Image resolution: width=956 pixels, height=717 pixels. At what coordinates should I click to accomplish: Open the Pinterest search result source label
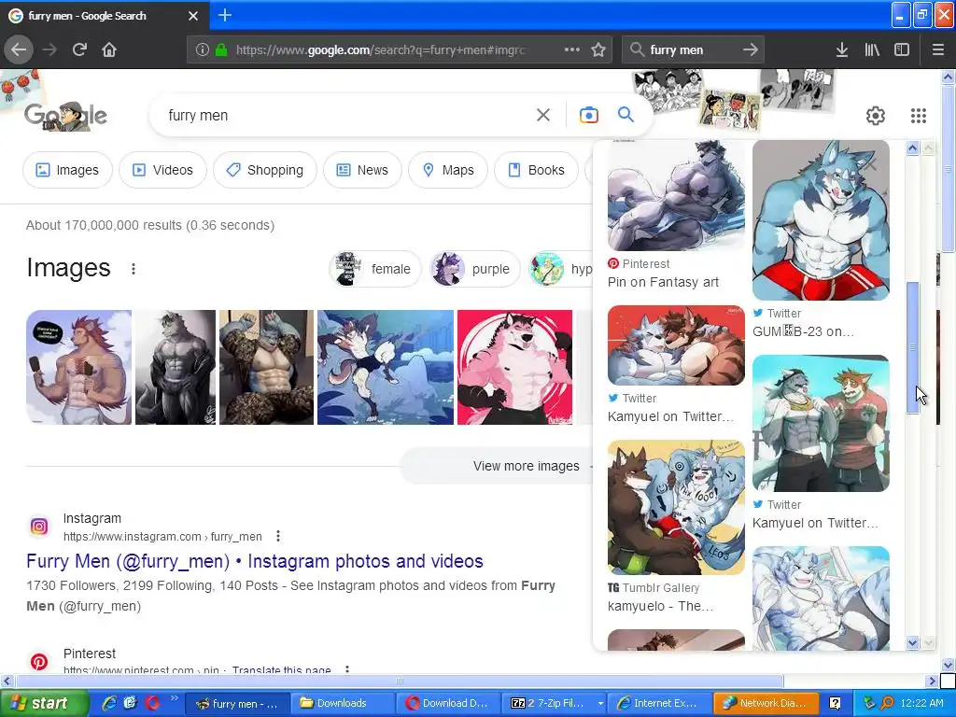[89, 653]
